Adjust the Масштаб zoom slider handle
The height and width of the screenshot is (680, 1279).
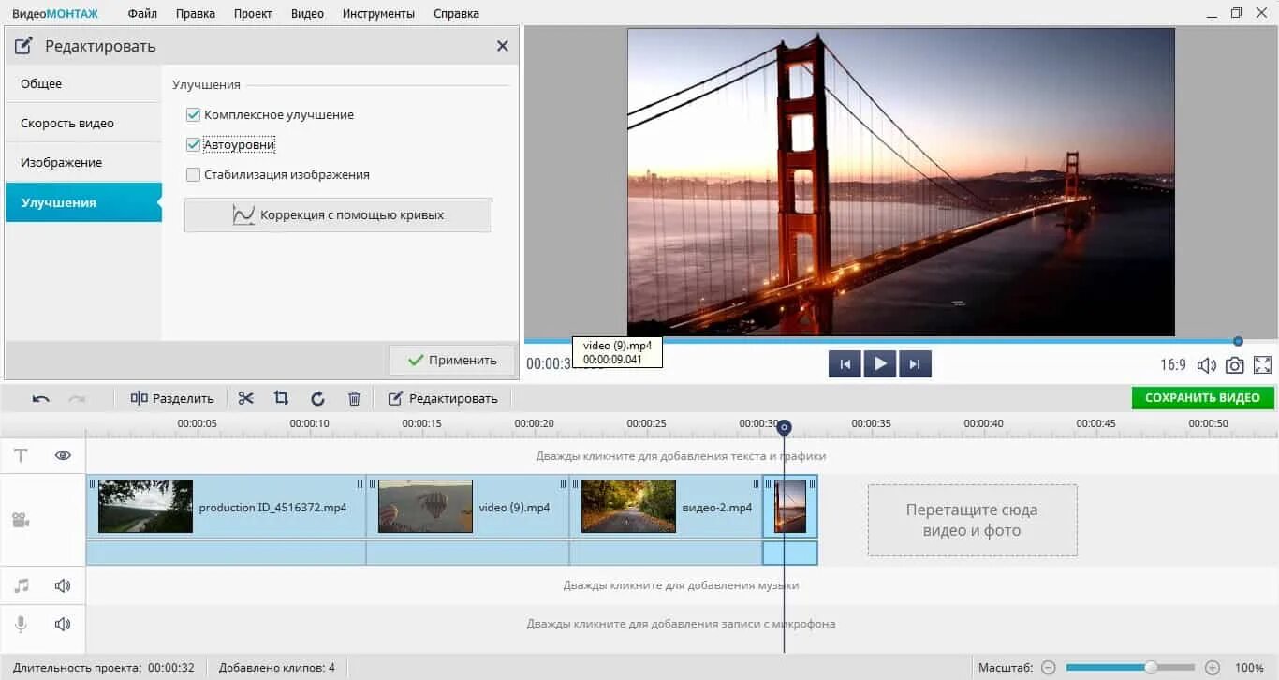(1151, 668)
